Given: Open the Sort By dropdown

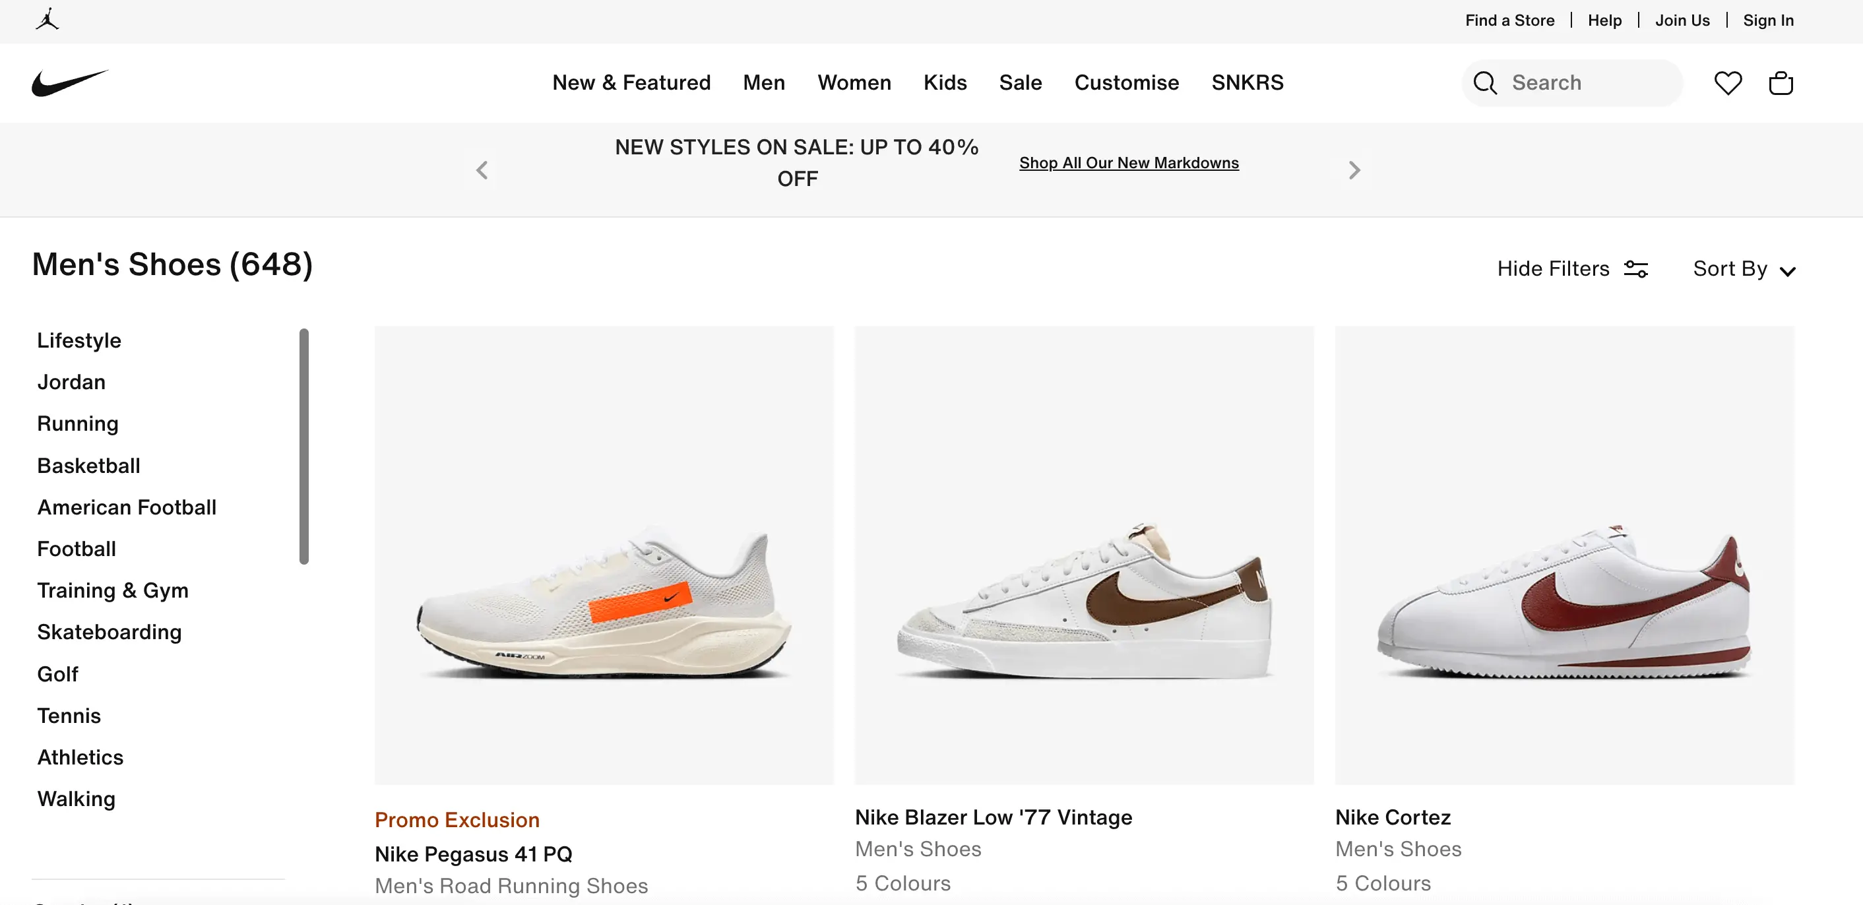Looking at the screenshot, I should pos(1744,268).
